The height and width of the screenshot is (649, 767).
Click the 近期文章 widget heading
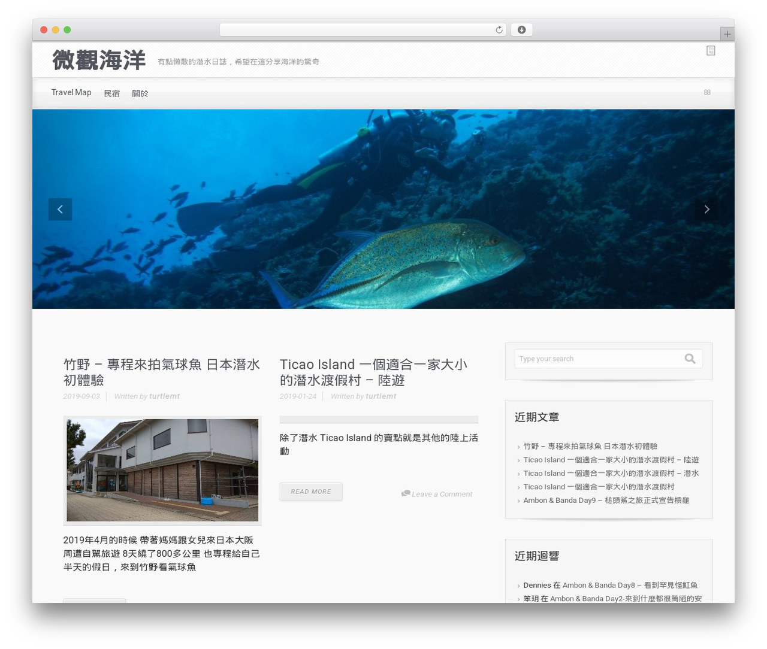click(x=537, y=417)
